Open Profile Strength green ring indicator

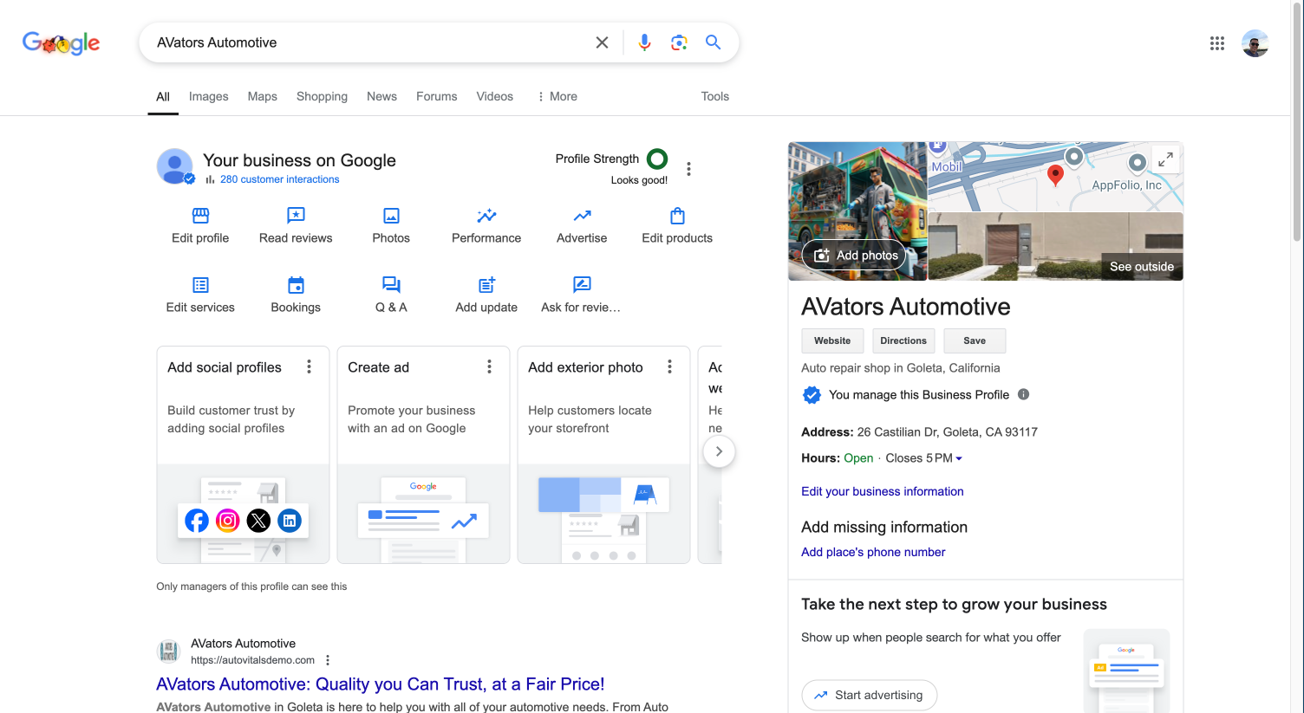(657, 159)
